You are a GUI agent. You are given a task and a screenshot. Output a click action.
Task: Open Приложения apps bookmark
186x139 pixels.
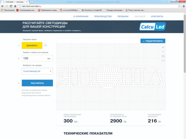pos(8,10)
